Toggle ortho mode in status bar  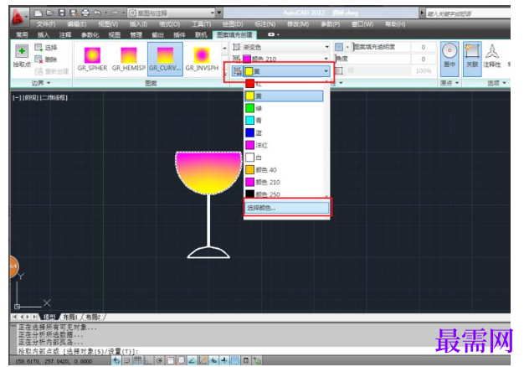pyautogui.click(x=148, y=360)
